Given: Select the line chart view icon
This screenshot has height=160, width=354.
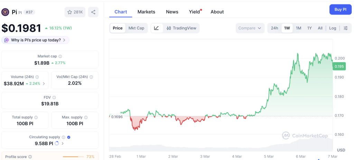Looking at the screenshot, I should point(157,28).
